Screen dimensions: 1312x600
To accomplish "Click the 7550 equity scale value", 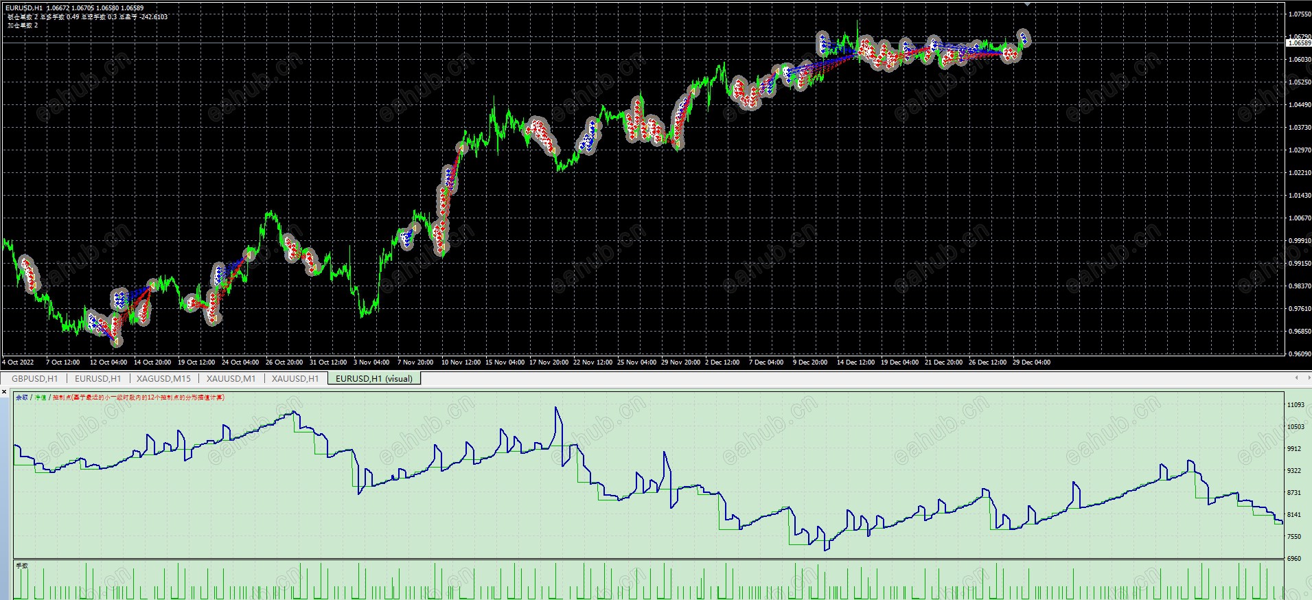I will coord(1294,537).
